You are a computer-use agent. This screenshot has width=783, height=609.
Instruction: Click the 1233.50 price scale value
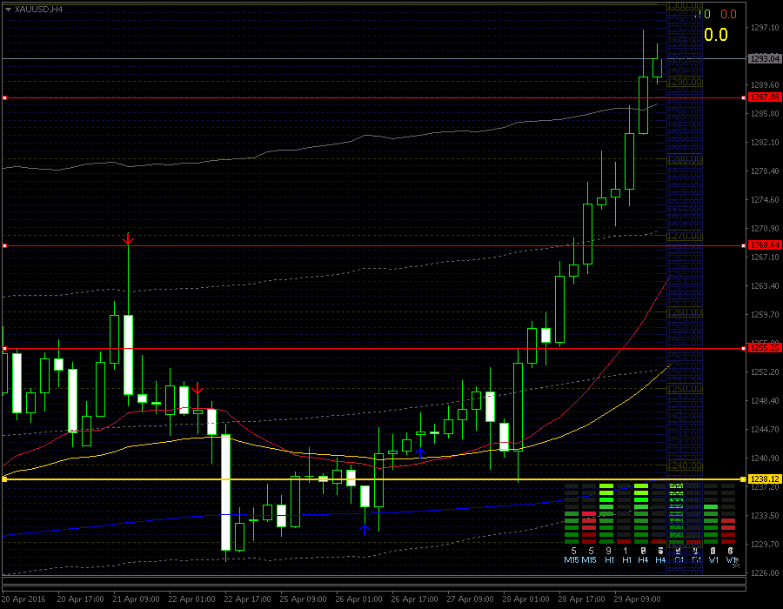[765, 515]
